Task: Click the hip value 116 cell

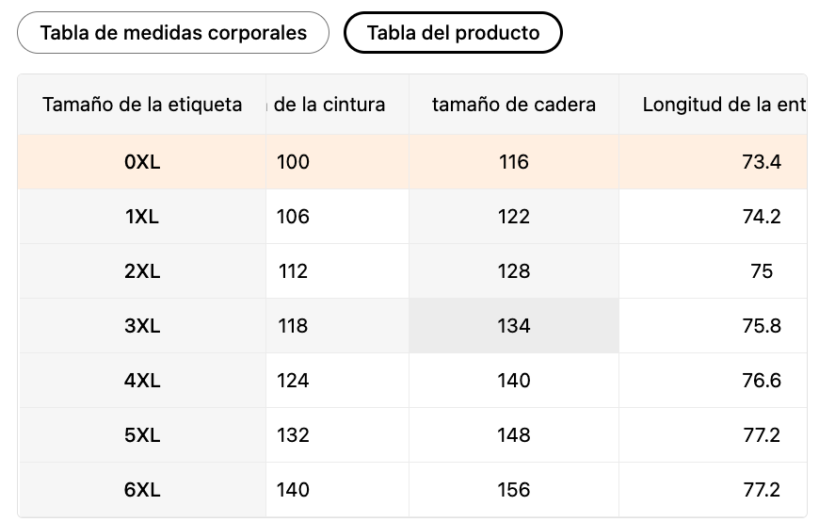Action: (514, 162)
